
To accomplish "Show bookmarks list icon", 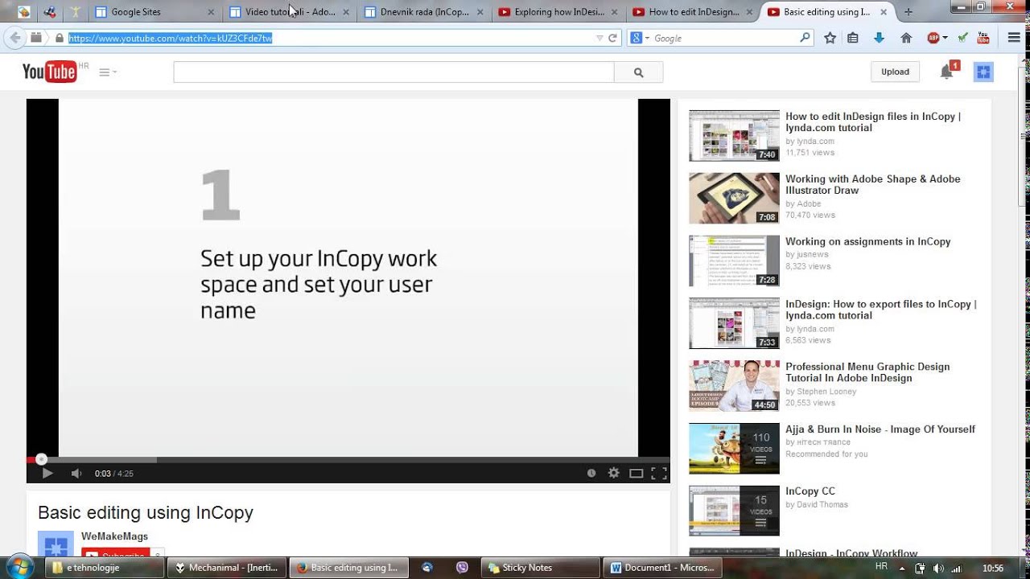I will tap(853, 38).
